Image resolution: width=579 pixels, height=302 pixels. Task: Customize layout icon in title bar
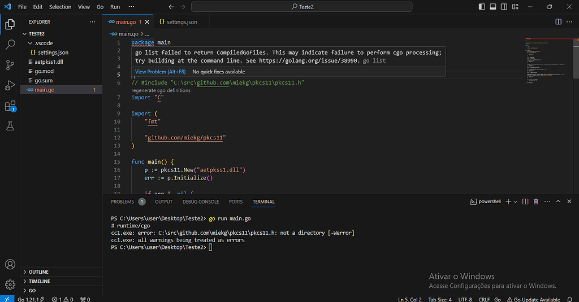click(x=515, y=7)
